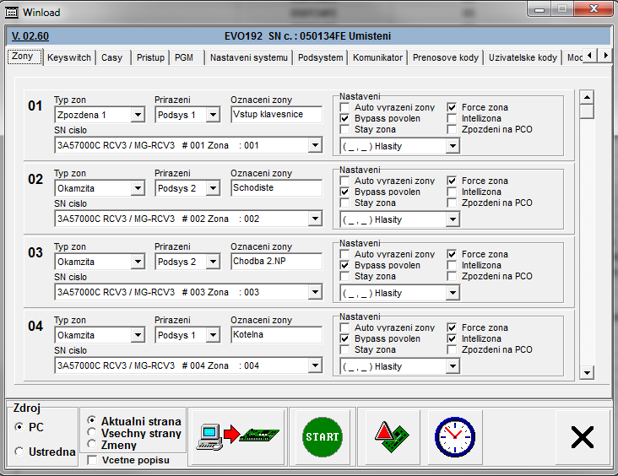Select Ustredna as source
Screen dimensions: 618x476
19,452
